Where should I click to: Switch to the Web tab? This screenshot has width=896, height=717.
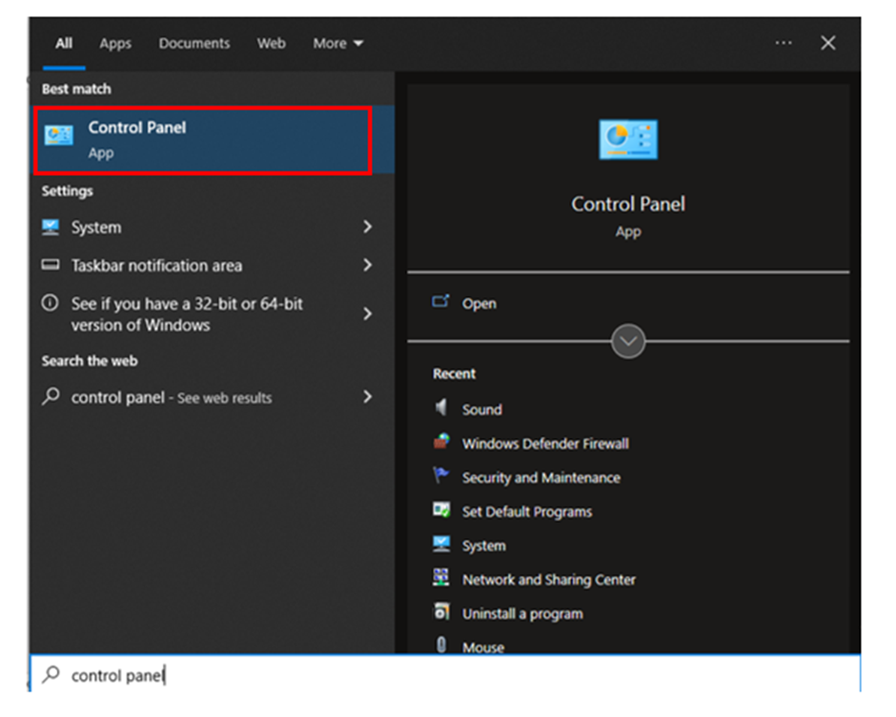[x=271, y=44]
